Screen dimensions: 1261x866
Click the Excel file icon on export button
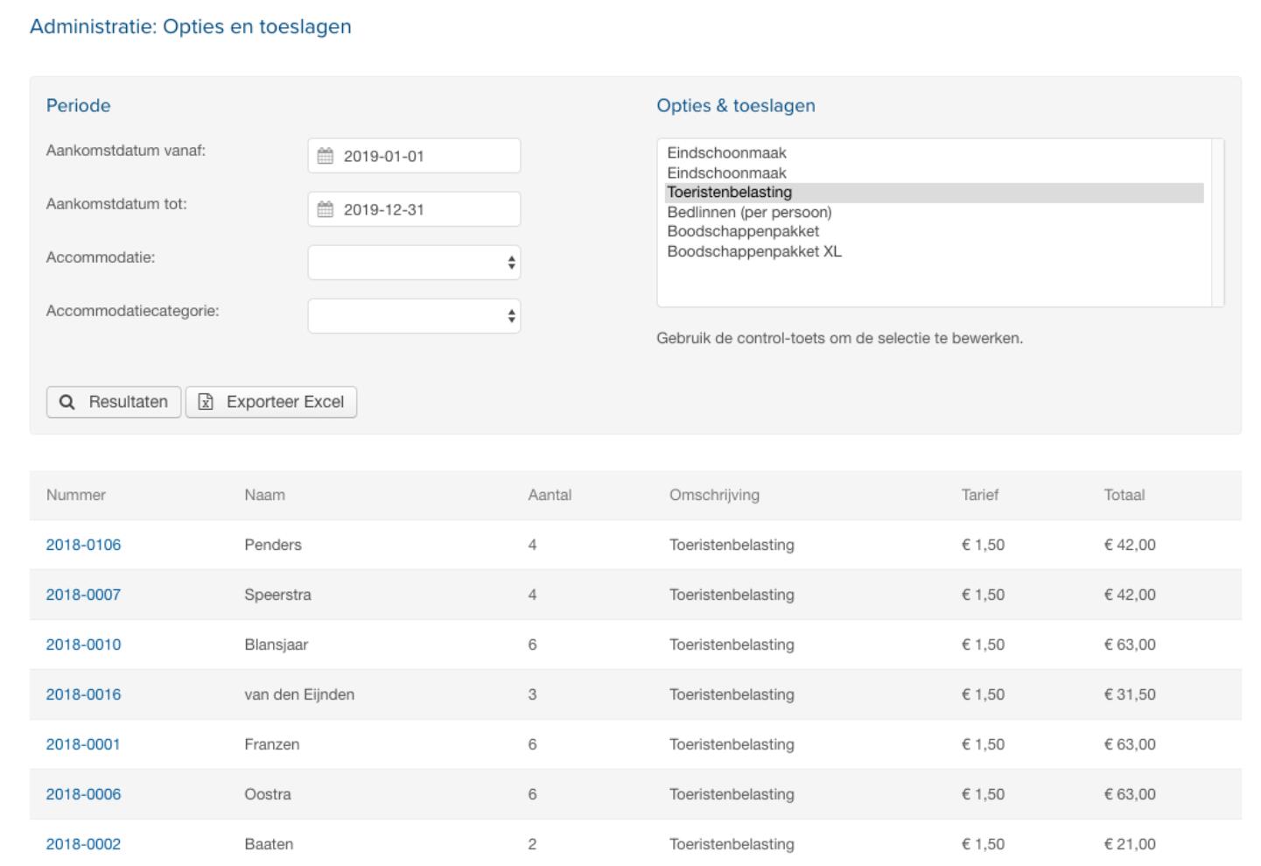[206, 402]
